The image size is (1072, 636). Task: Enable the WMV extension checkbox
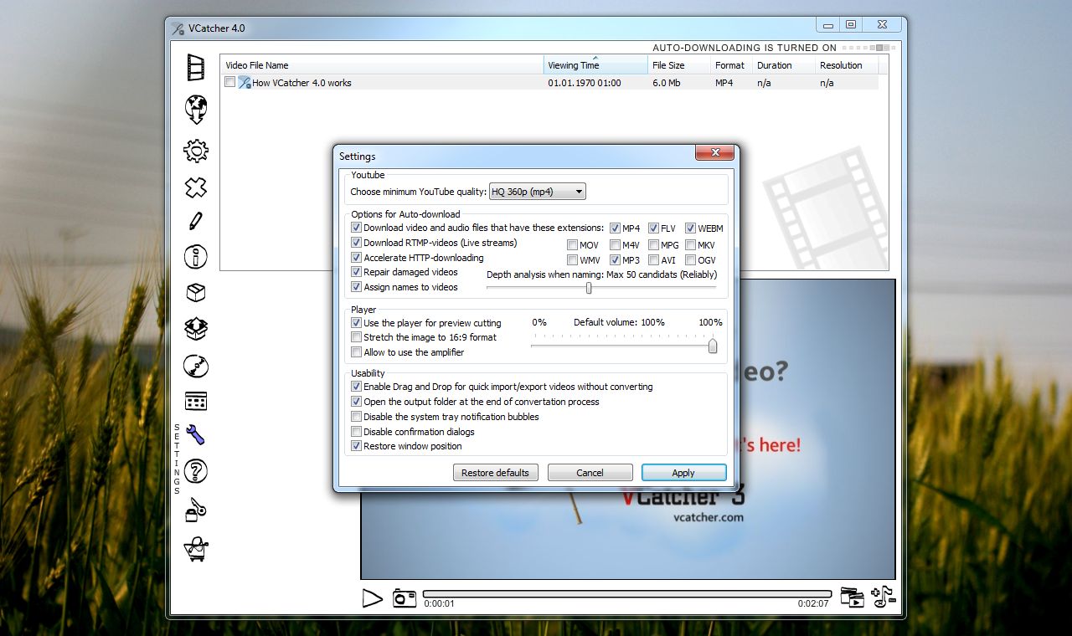pos(572,260)
